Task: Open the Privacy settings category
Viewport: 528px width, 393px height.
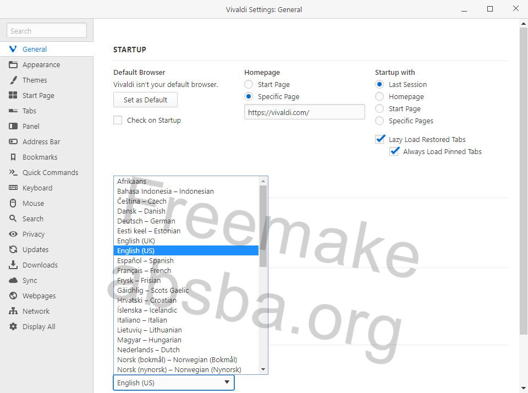Action: pyautogui.click(x=46, y=234)
